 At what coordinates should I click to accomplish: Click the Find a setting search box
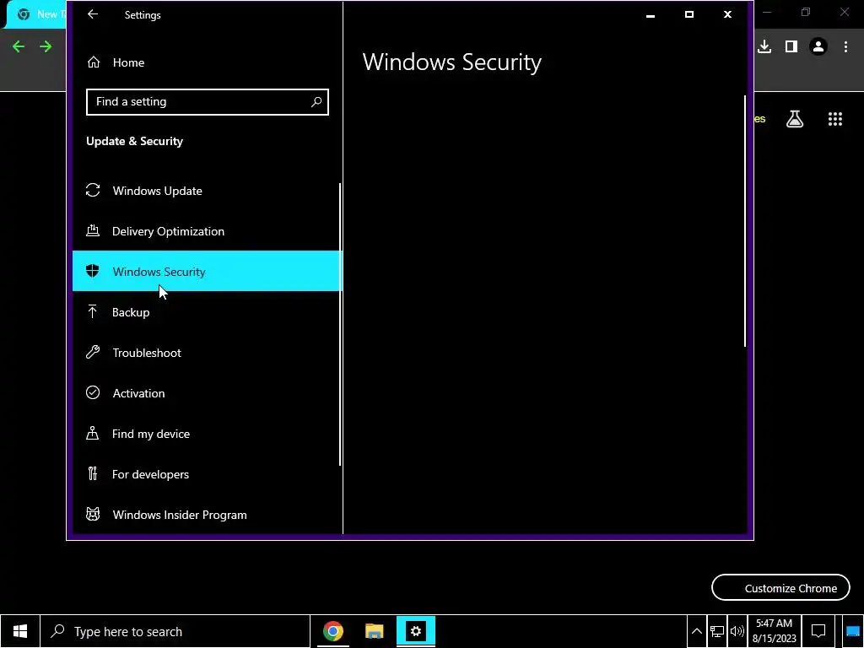click(x=208, y=102)
